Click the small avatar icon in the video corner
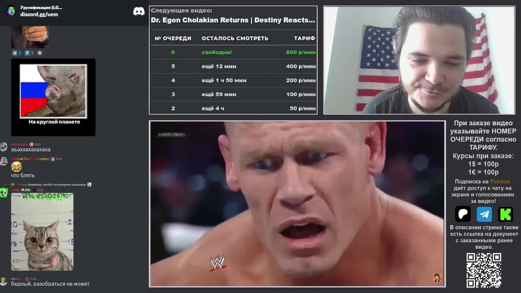Image resolution: width=521 pixels, height=293 pixels. coord(438,278)
